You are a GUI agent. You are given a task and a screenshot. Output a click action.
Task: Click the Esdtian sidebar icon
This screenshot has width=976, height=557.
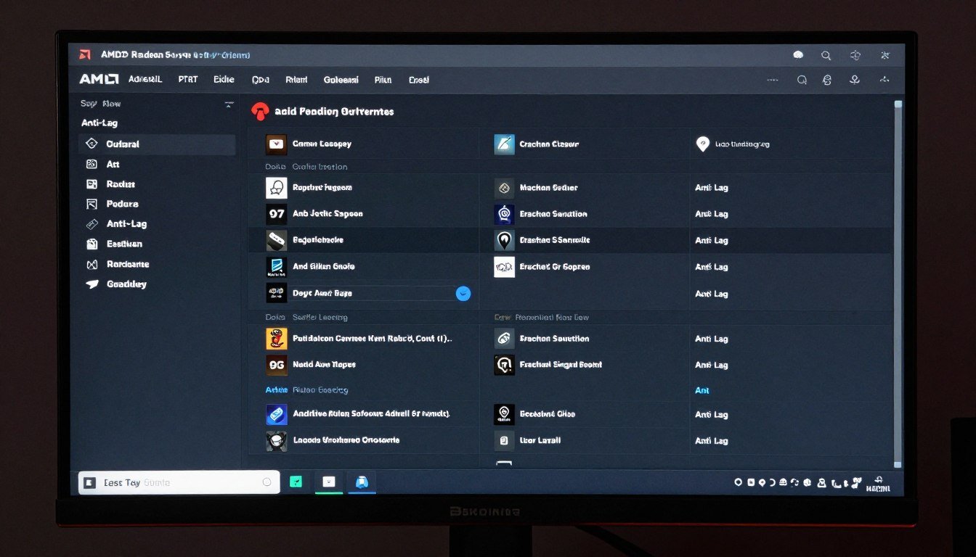click(91, 244)
